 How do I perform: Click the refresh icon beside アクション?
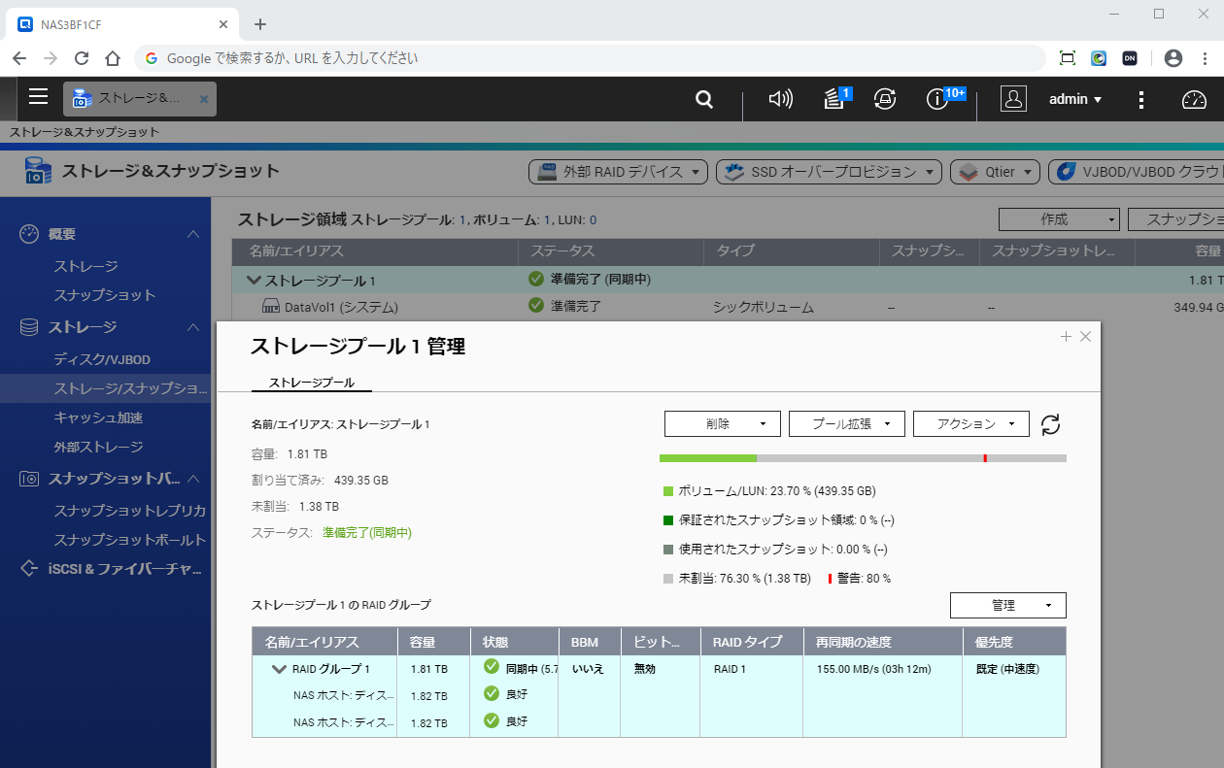point(1050,424)
